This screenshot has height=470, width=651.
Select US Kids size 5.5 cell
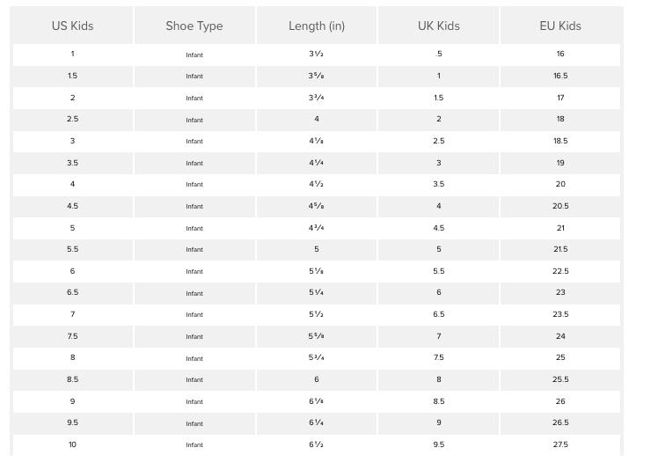72,249
